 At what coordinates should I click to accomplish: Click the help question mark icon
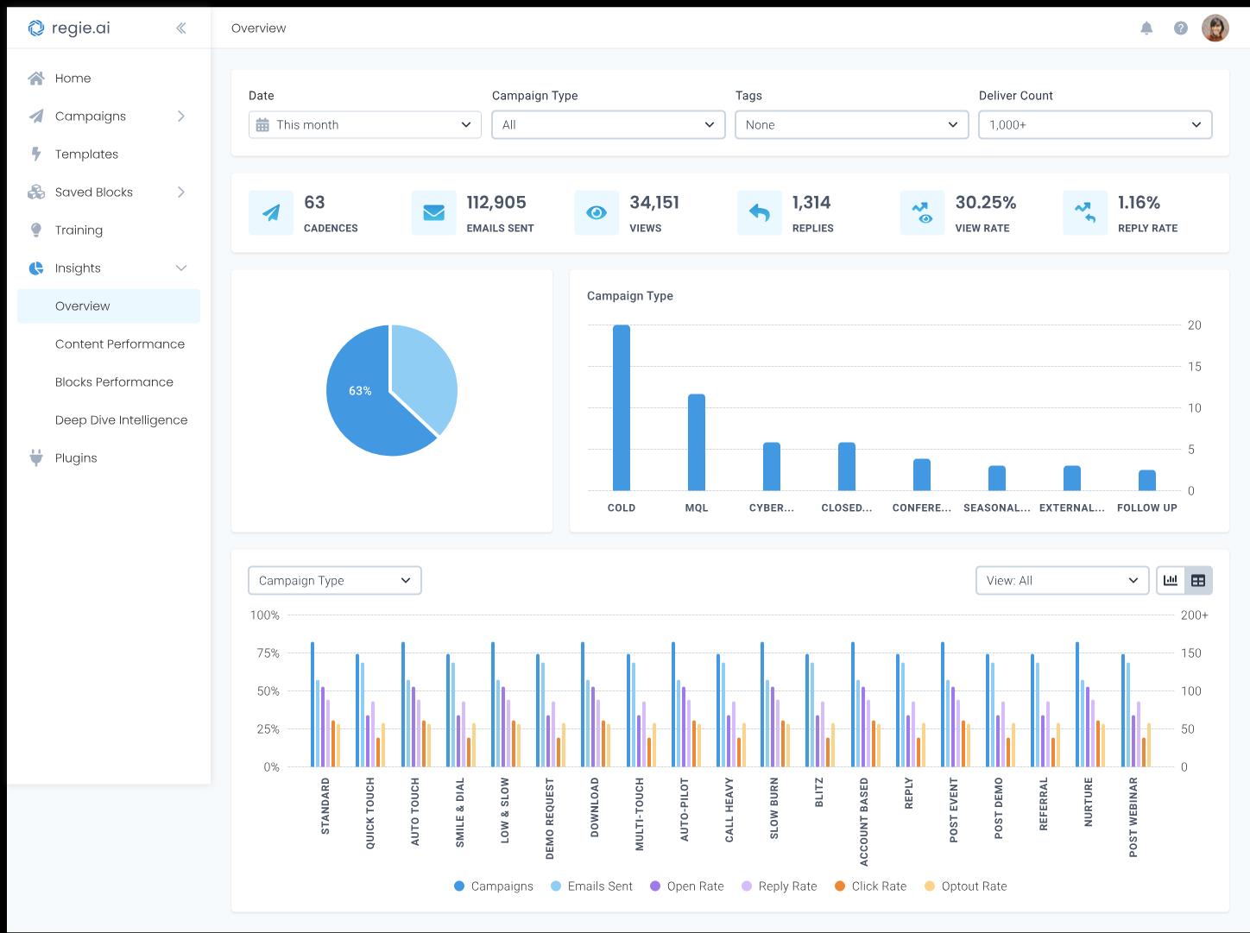tap(1181, 28)
